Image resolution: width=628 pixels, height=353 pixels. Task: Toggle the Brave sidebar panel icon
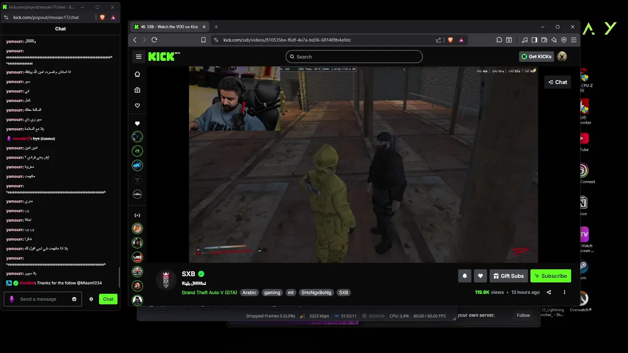point(534,40)
